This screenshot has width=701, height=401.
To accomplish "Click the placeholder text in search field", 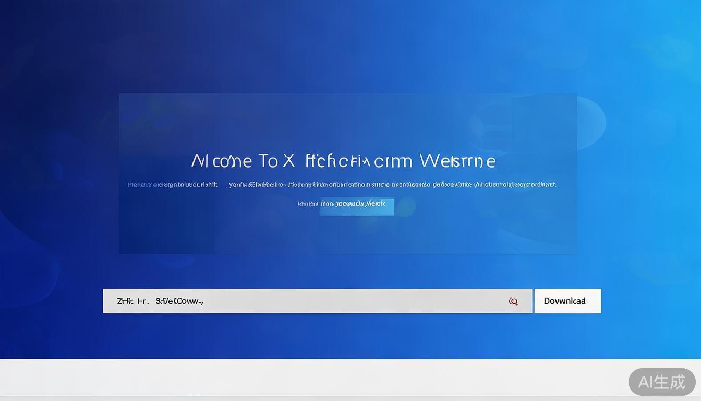I will pos(160,301).
